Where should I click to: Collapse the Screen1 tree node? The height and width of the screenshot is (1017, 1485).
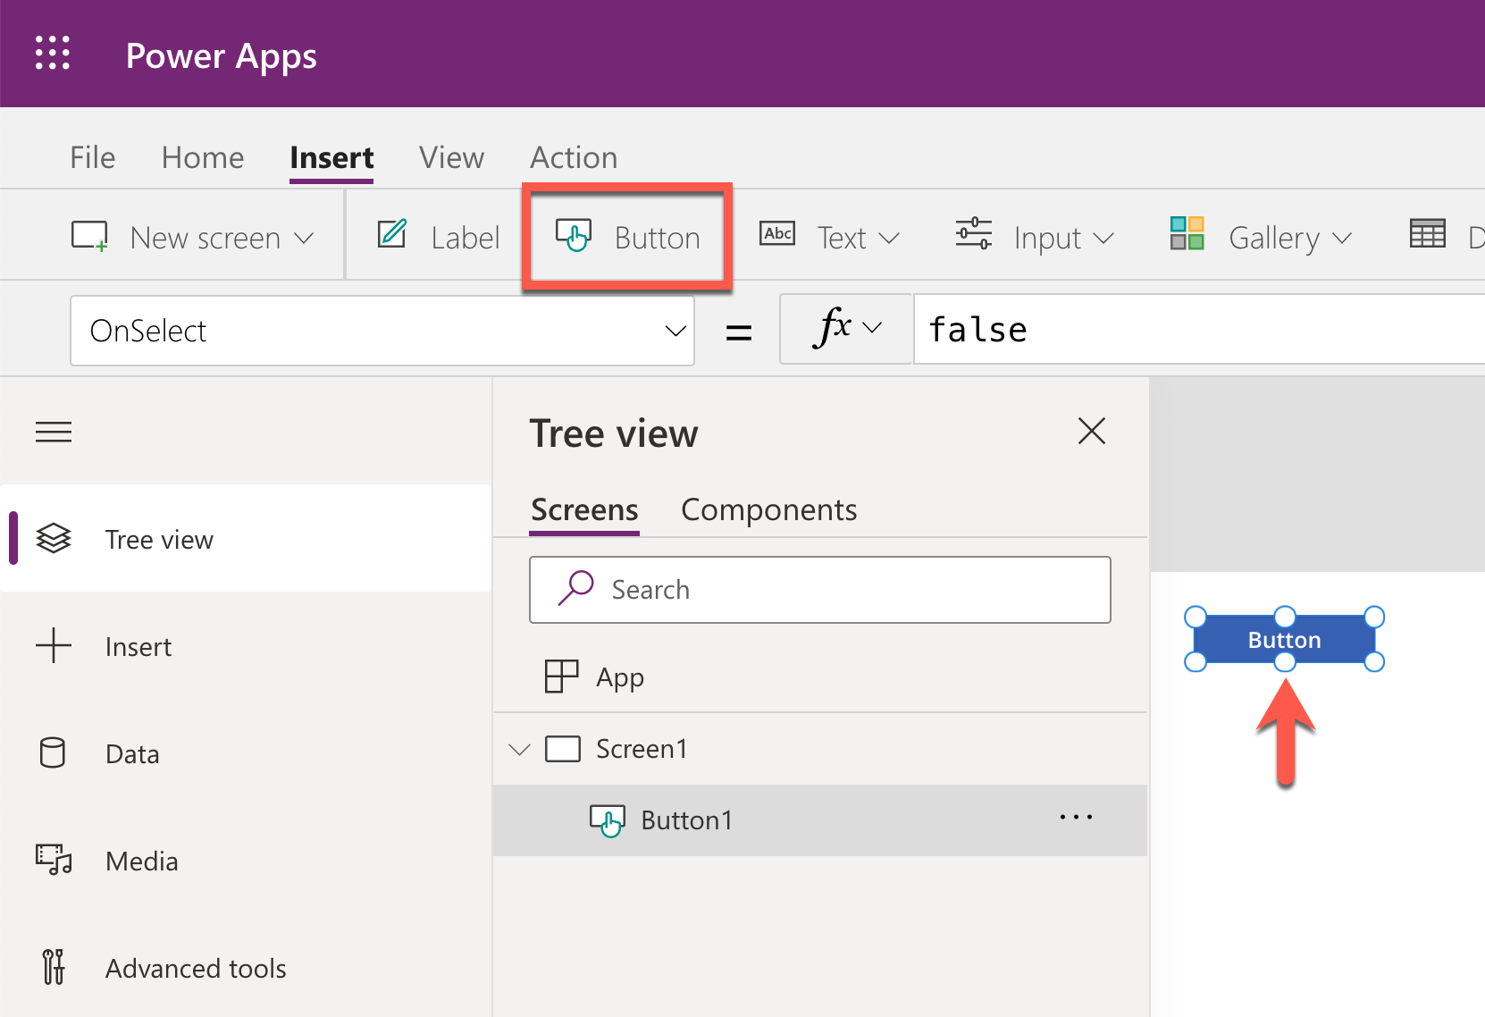pos(519,749)
